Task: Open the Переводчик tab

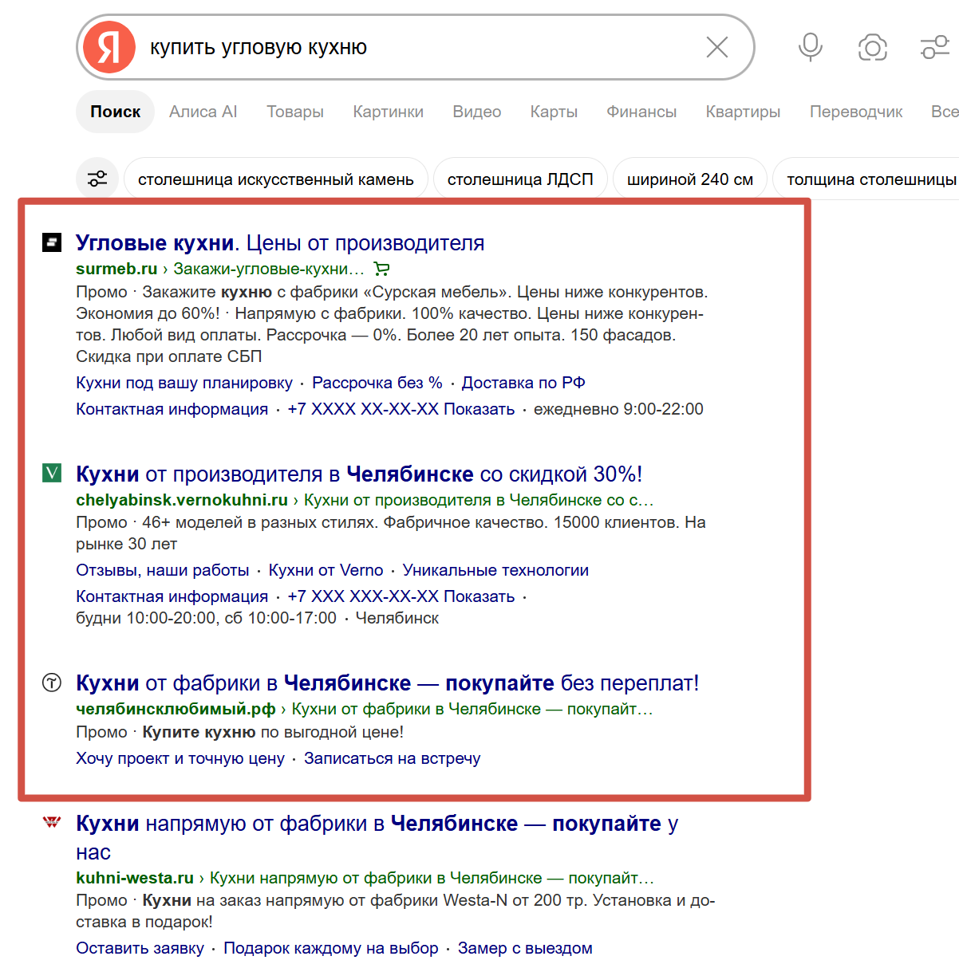Action: pyautogui.click(x=856, y=112)
